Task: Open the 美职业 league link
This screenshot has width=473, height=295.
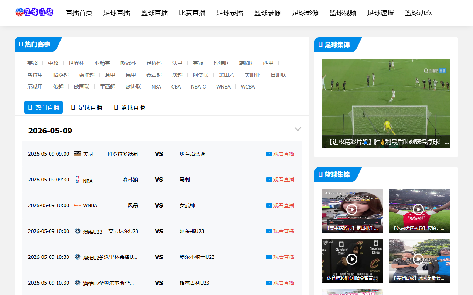Action: tap(252, 75)
